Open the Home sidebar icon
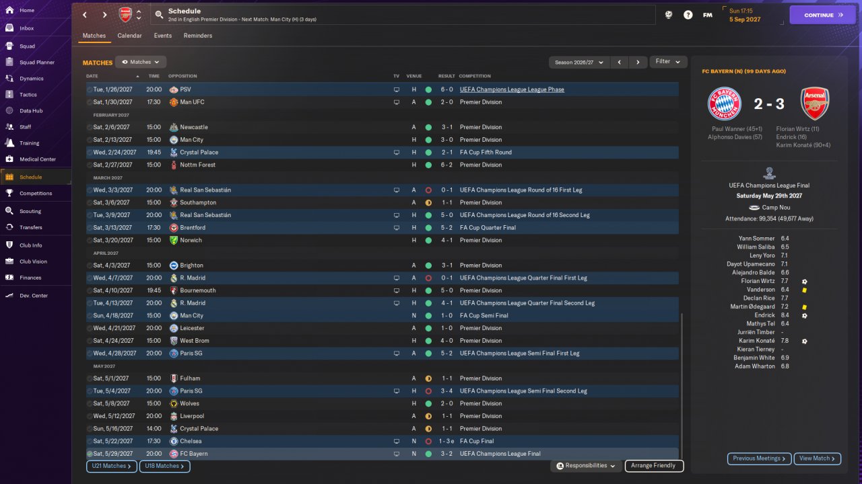This screenshot has height=484, width=862. 9,10
